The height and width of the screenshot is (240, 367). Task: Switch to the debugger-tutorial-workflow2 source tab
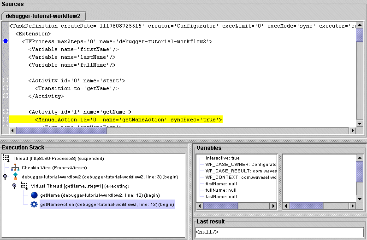[43, 16]
